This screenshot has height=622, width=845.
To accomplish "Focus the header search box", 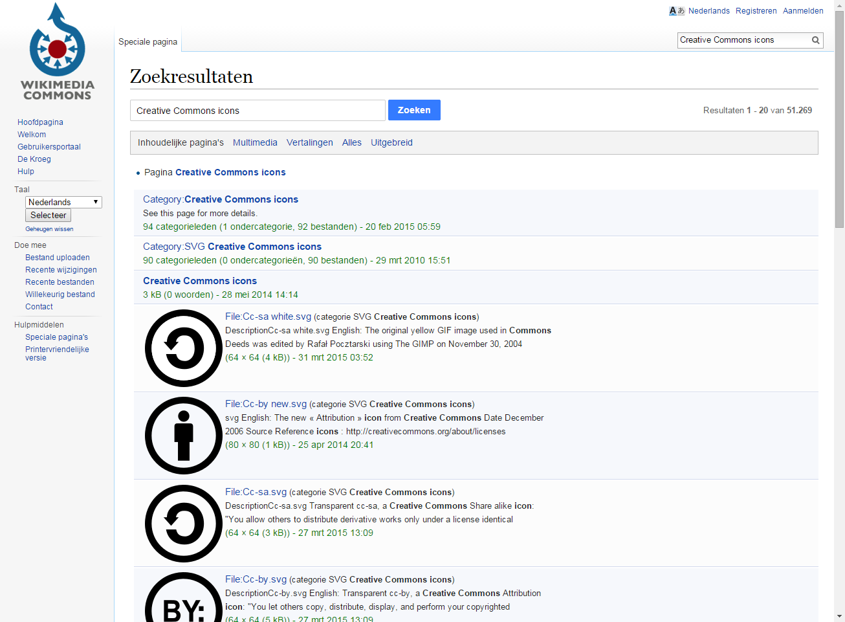I will (x=743, y=40).
